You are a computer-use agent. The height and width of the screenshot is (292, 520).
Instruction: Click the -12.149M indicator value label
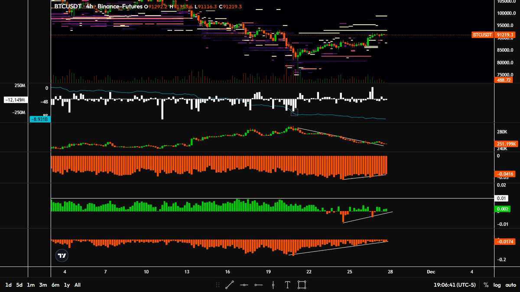coord(16,100)
